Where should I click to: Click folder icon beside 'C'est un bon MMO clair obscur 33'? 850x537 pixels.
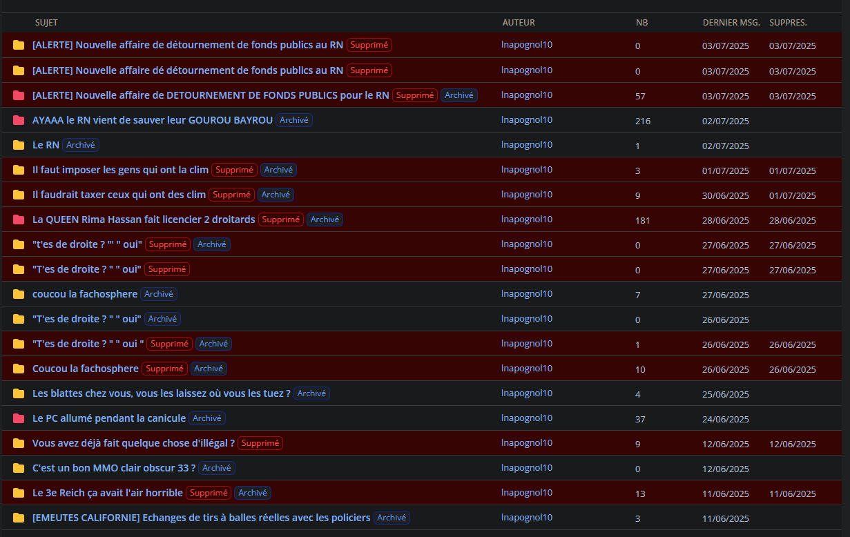(19, 468)
